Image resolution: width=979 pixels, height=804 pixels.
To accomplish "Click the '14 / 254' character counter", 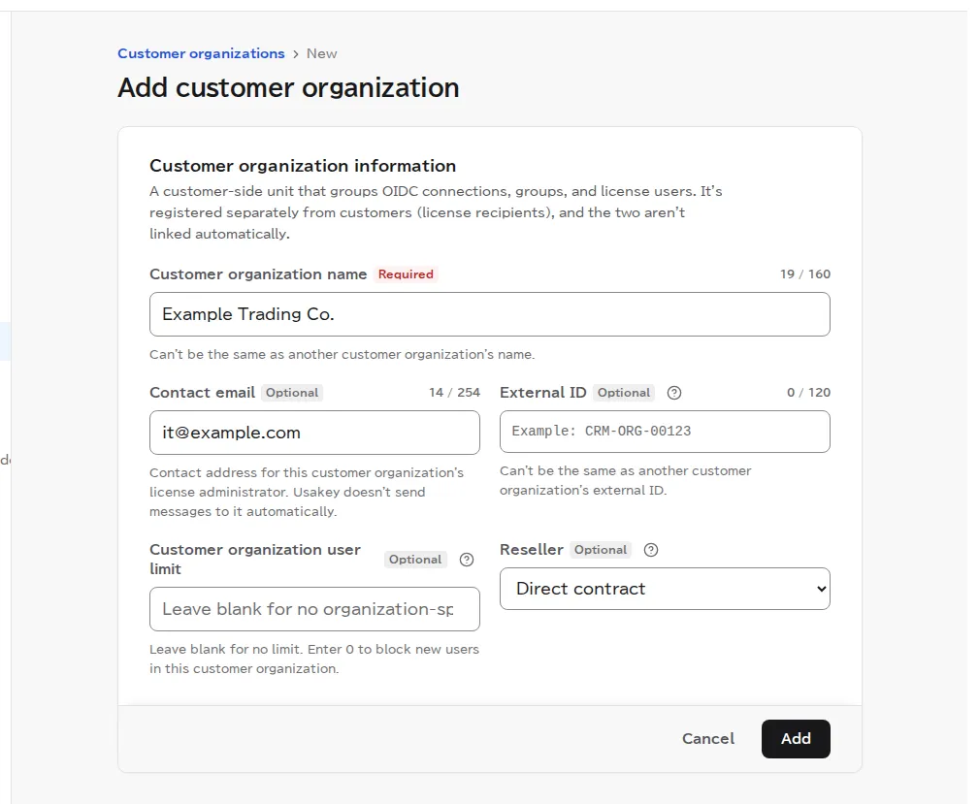I will pos(454,393).
